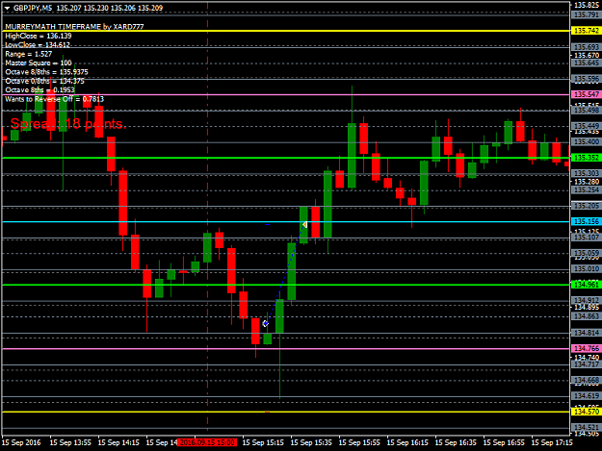Click the gray 135.400 level label

pyautogui.click(x=587, y=141)
